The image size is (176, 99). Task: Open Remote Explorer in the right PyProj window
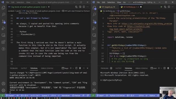(94, 35)
